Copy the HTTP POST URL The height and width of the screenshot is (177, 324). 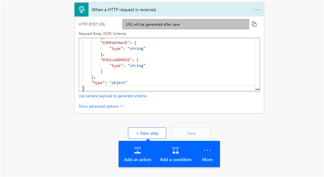[254, 24]
